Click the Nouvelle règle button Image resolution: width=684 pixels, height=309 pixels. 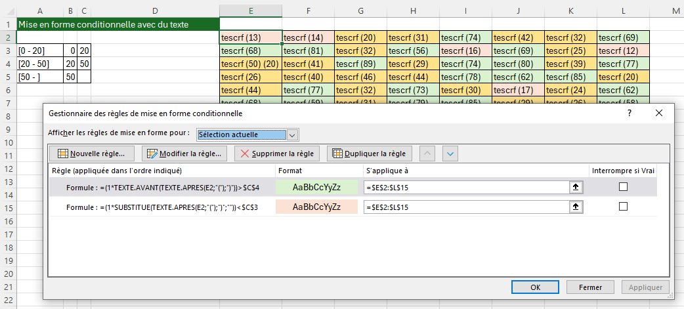[x=91, y=154]
